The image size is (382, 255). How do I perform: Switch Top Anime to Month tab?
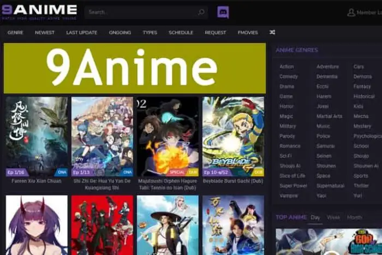click(x=354, y=217)
